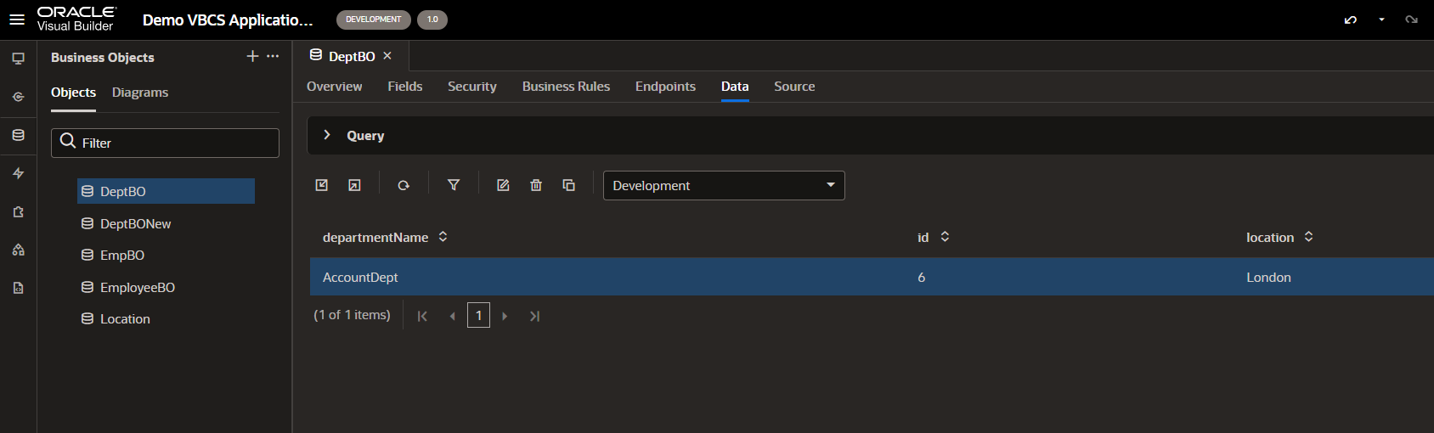Click the Oracle Visual Builder logo

[x=76, y=19]
